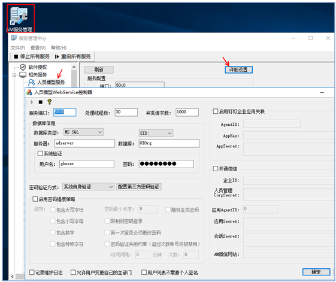
Task: Open the 密码验证方式 dropdown
Action: click(88, 187)
